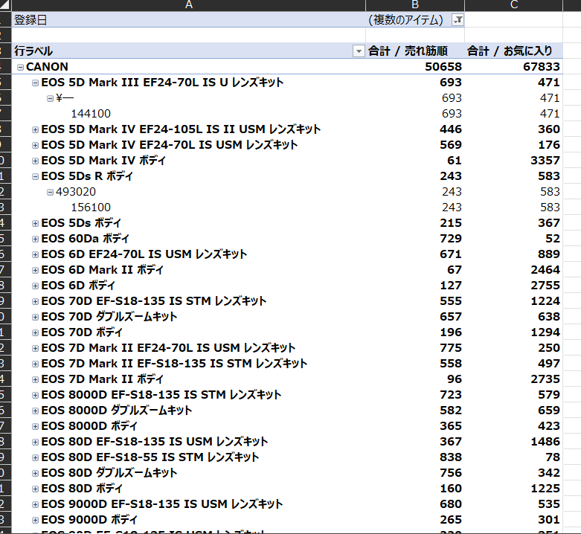The height and width of the screenshot is (534, 581).
Task: Select the 合計 / お気に入り header cell
Action: click(x=513, y=51)
